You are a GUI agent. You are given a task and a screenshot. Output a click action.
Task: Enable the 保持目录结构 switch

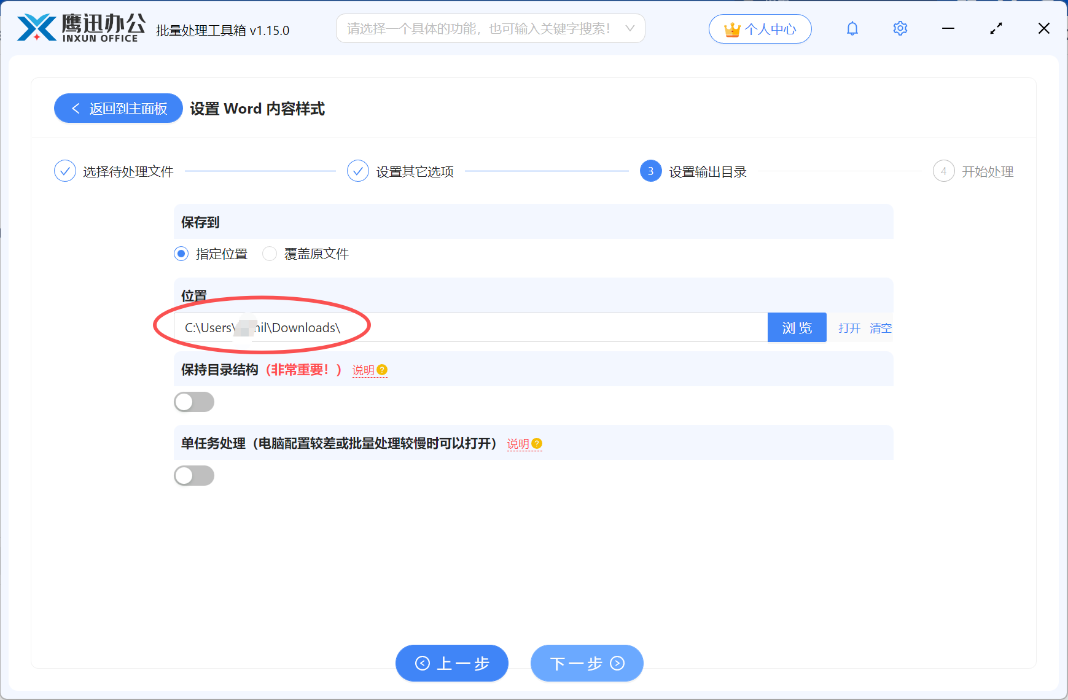(194, 402)
